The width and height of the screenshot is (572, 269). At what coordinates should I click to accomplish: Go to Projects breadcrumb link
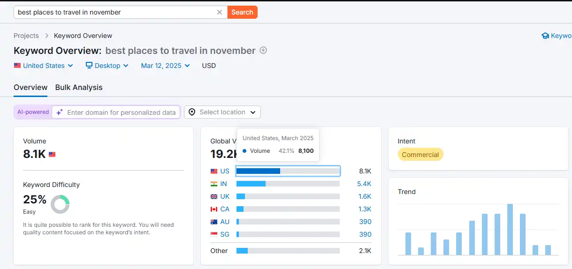(26, 36)
